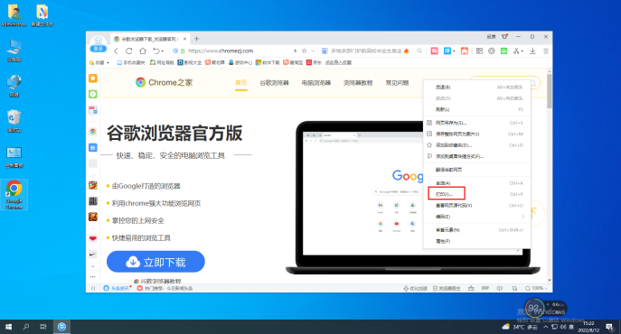Choose 查看网页源代码(V) in context menu

tap(477, 206)
